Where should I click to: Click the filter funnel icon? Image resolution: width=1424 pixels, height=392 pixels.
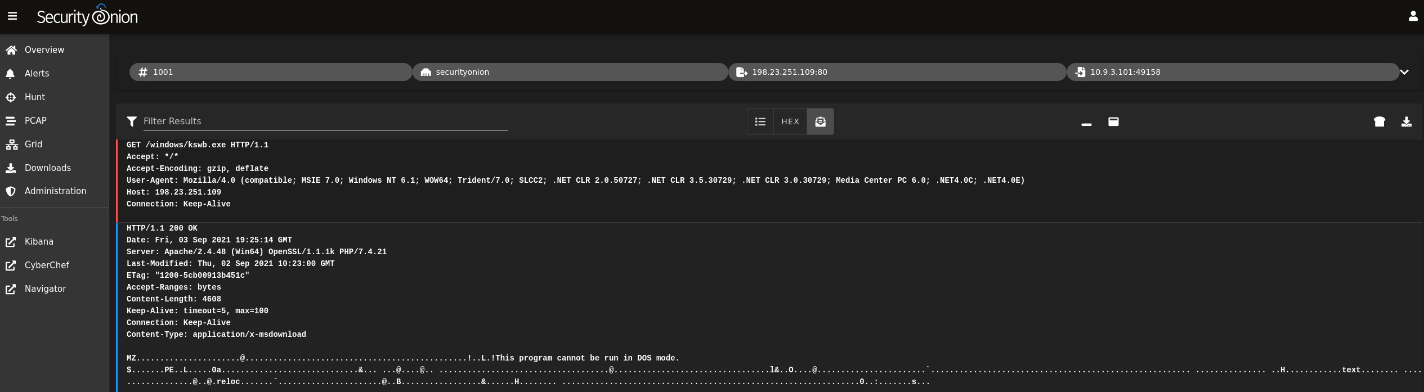[132, 121]
